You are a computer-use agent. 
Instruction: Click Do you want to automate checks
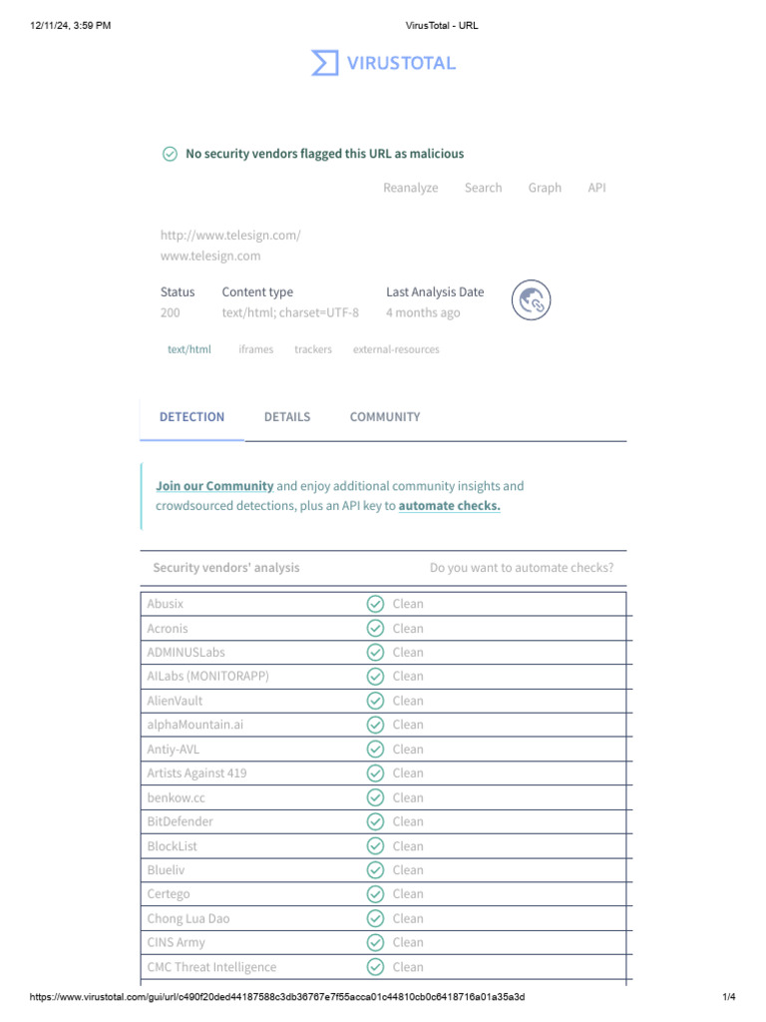click(x=522, y=568)
